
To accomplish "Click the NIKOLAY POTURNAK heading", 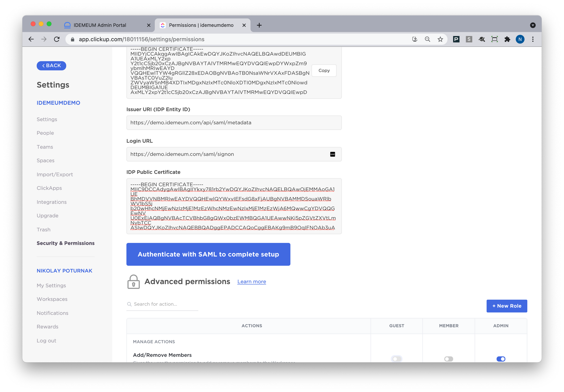I will (64, 271).
